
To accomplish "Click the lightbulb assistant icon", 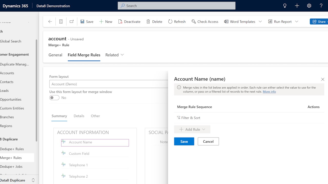I will point(285,6).
